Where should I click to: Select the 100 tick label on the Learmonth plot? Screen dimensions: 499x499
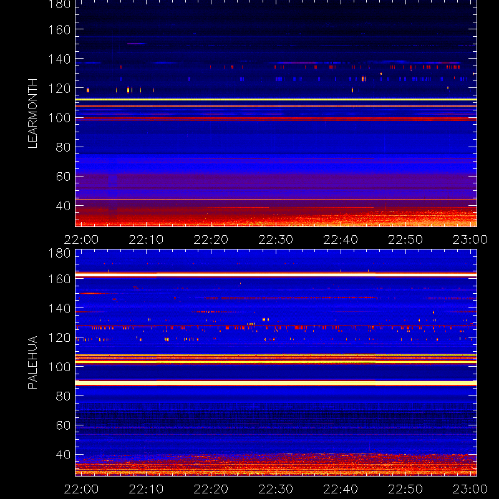tap(59, 118)
